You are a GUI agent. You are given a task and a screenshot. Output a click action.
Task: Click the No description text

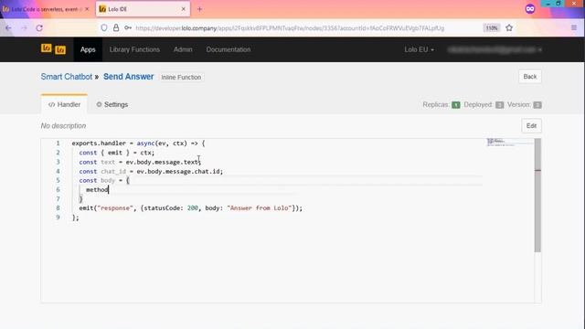coord(63,126)
